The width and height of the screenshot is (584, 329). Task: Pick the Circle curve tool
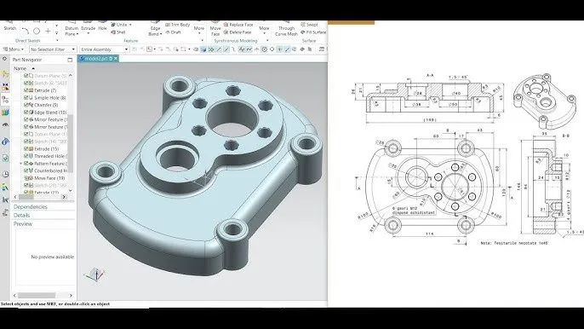click(37, 31)
